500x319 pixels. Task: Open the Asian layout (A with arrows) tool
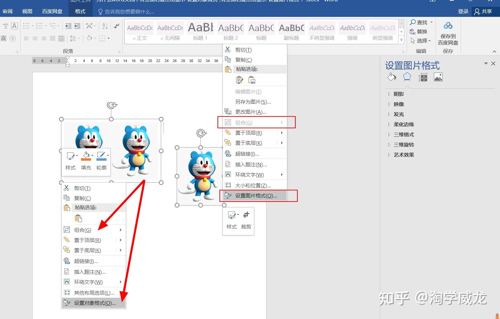(x=89, y=26)
